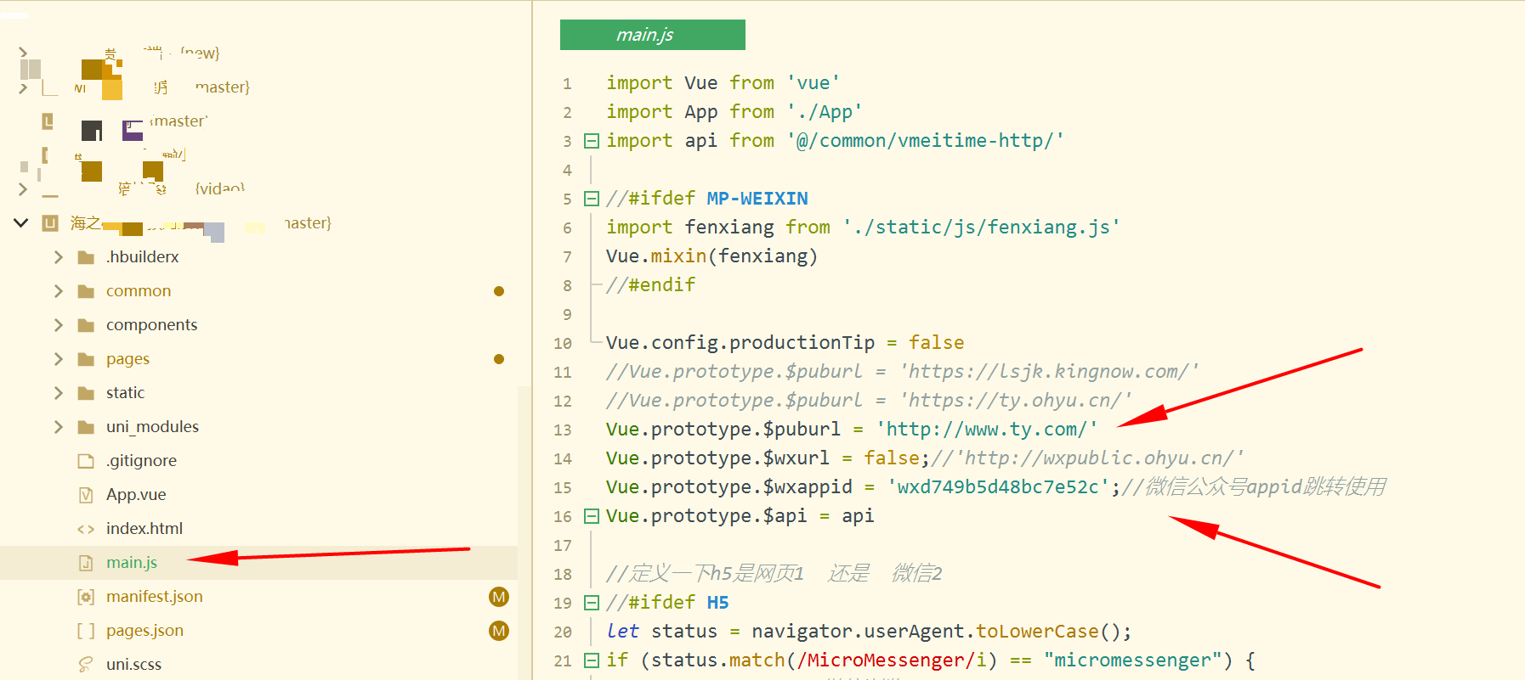Click the pages.json brackets icon
Viewport: 1525px width, 680px height.
86,631
